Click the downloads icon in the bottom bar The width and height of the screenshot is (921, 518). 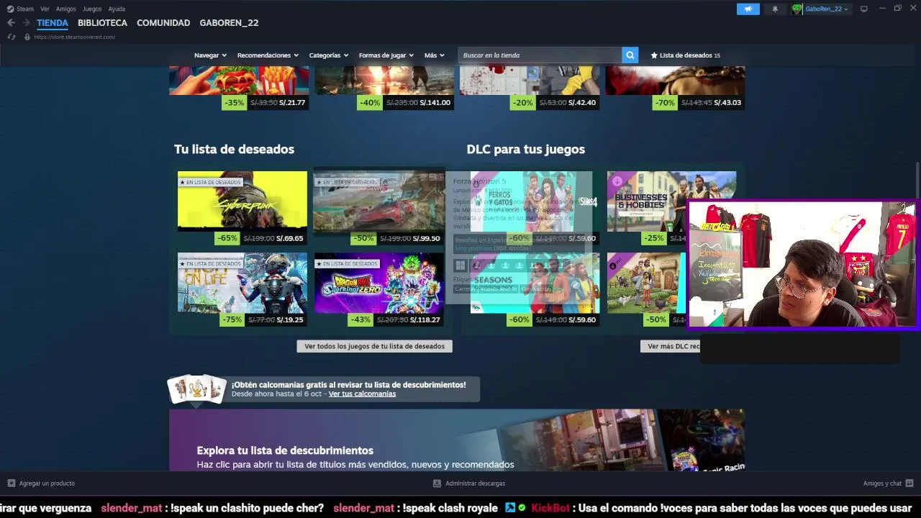(x=437, y=483)
